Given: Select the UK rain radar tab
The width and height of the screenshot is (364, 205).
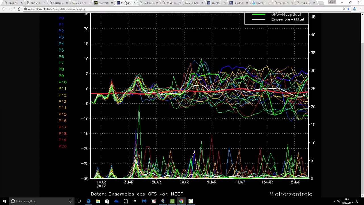Looking at the screenshot, I should 81,3.
